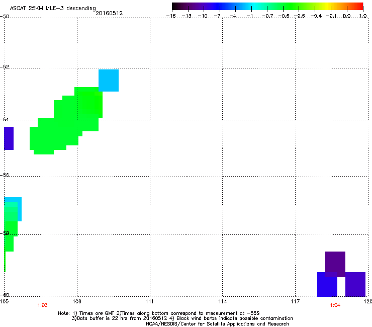Click the red 1:03 time label
The height and width of the screenshot is (327, 372).
42,305
